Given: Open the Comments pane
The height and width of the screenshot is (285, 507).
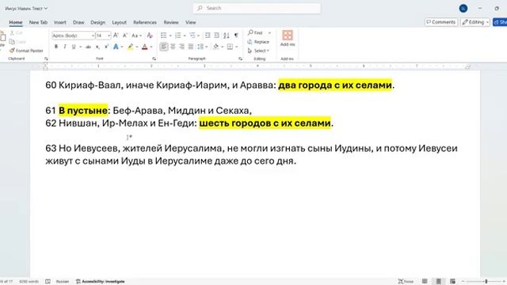Looking at the screenshot, I should pyautogui.click(x=440, y=22).
